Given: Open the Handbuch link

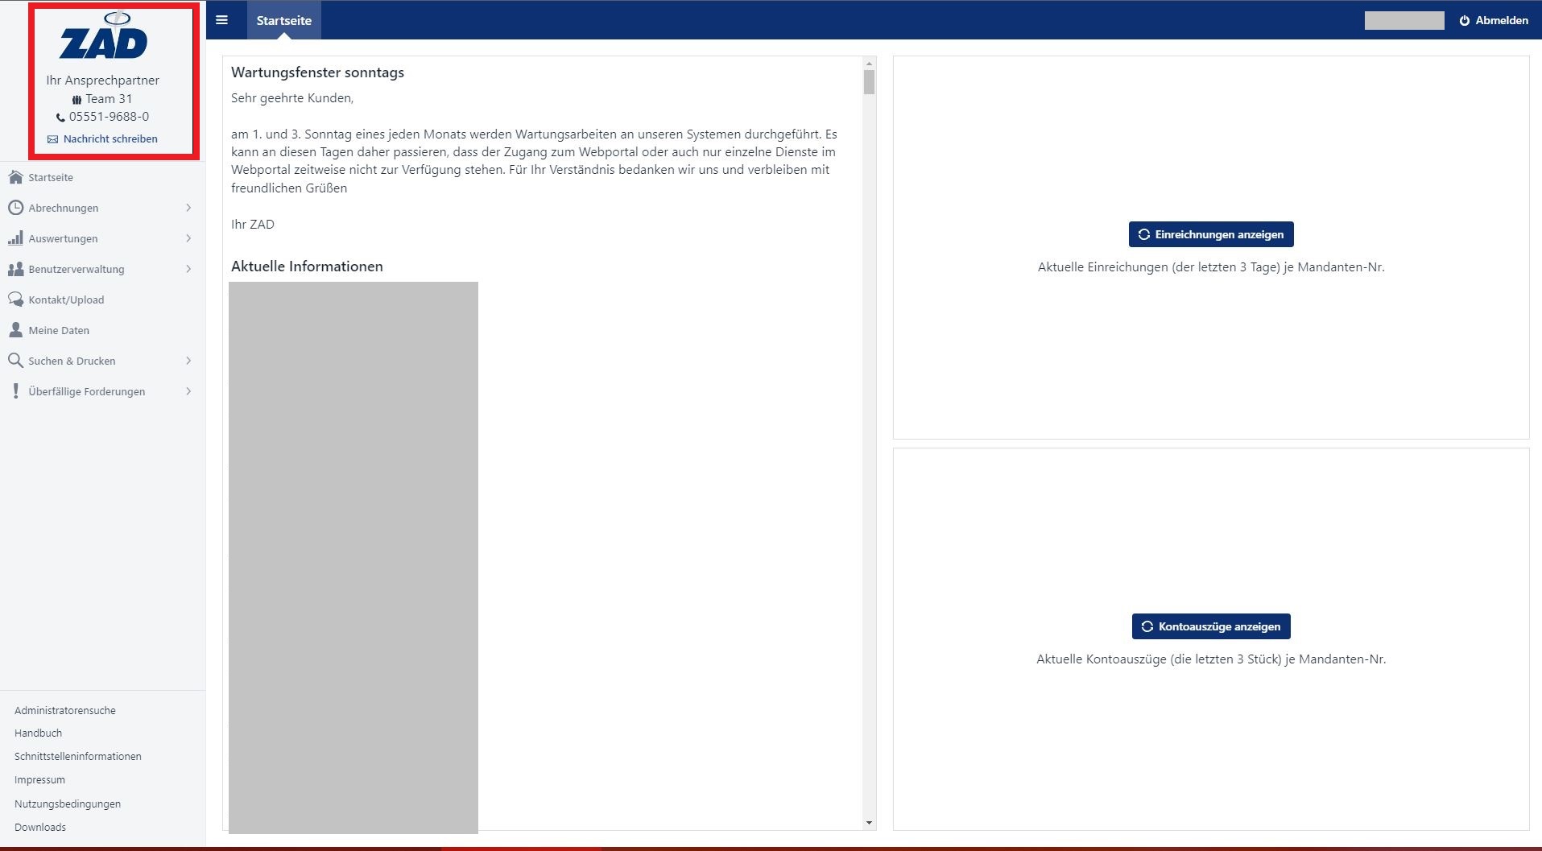Looking at the screenshot, I should click(38, 733).
